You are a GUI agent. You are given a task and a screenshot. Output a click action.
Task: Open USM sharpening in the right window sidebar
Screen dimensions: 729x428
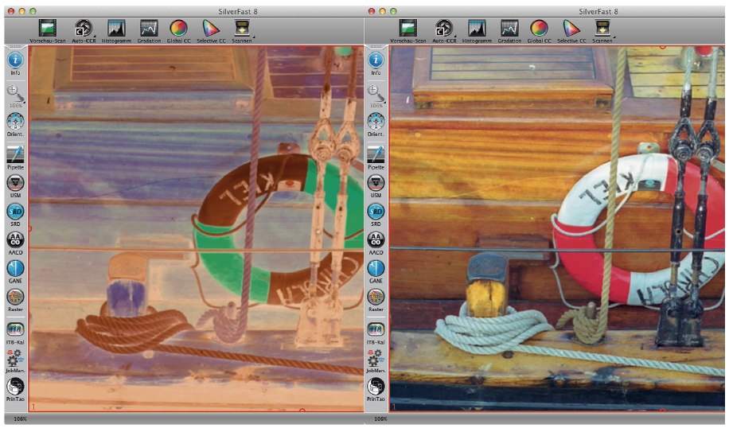376,183
